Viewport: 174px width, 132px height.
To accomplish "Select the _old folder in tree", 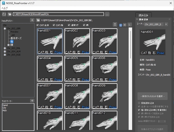I will click(13, 35).
